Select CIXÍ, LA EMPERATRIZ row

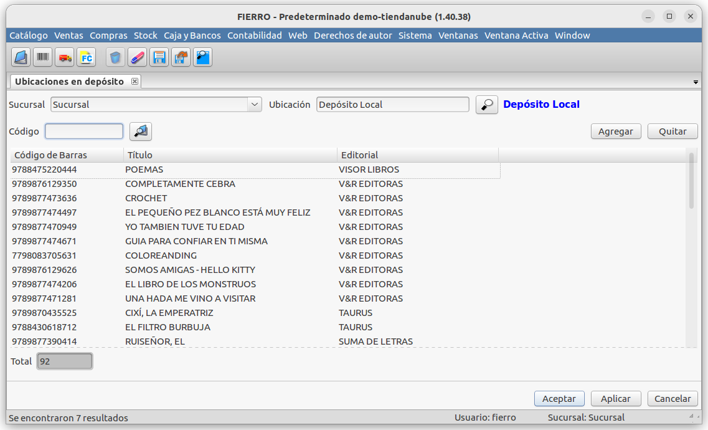255,313
